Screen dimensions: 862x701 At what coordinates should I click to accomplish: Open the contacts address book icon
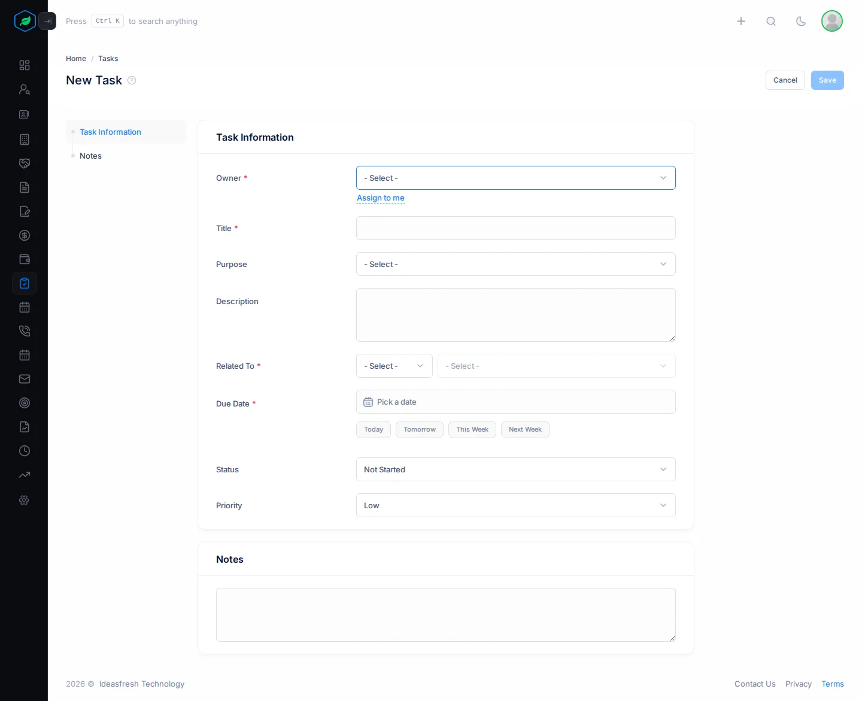pos(25,114)
